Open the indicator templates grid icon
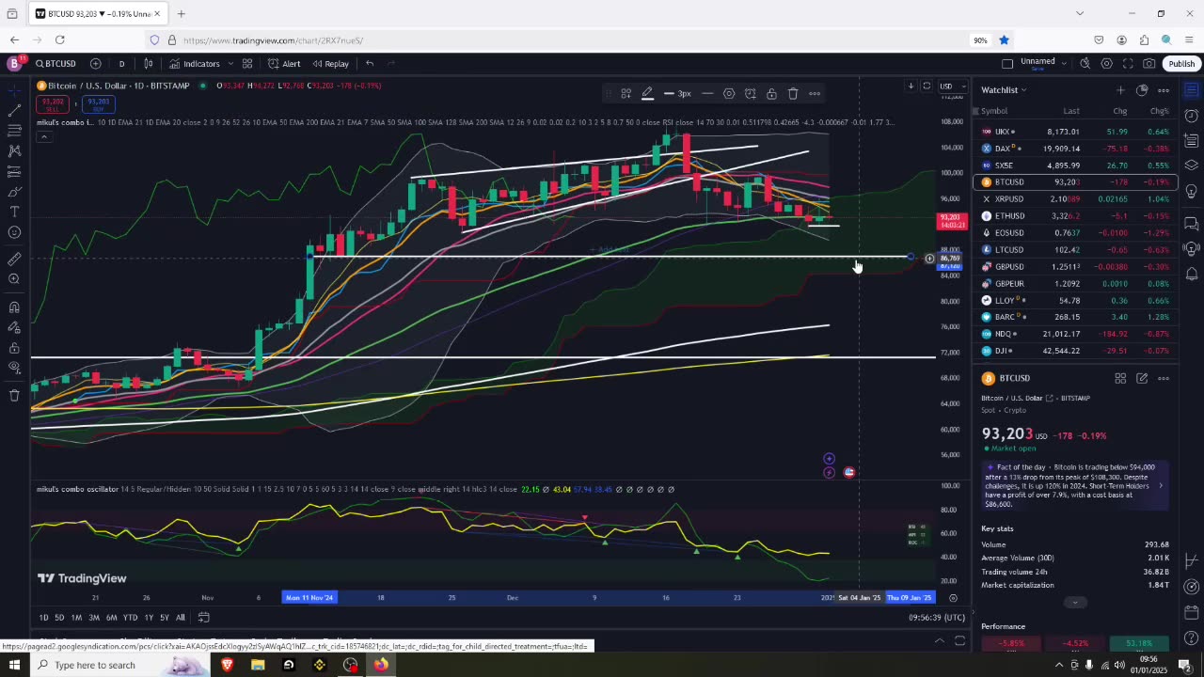Viewport: 1204px width, 677px height. (247, 64)
